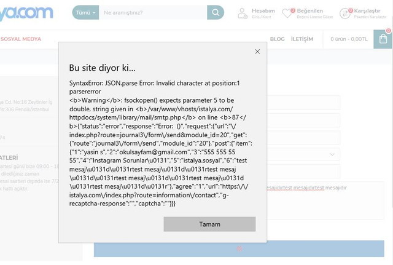
Task: Click the shopping bag cart icon
Action: coord(383,39)
